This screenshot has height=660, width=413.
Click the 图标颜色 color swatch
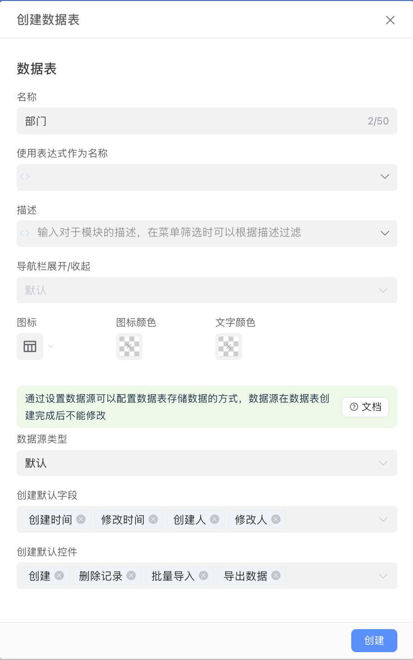pyautogui.click(x=129, y=346)
